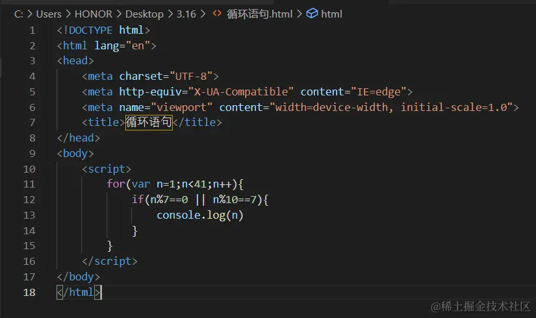Click the html symbol cube icon
The image size is (536, 318).
tap(312, 14)
